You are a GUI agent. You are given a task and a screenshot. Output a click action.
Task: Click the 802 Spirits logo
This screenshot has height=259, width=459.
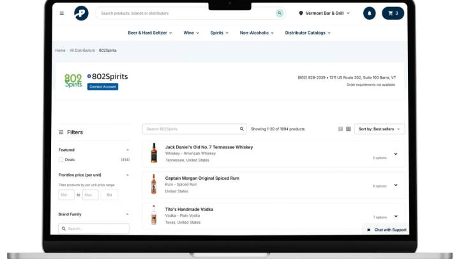[x=73, y=81]
